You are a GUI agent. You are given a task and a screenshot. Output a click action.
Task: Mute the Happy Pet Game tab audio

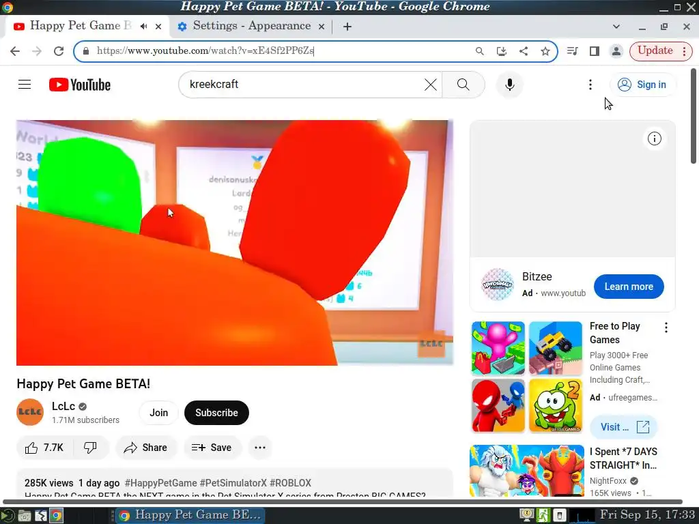point(143,27)
